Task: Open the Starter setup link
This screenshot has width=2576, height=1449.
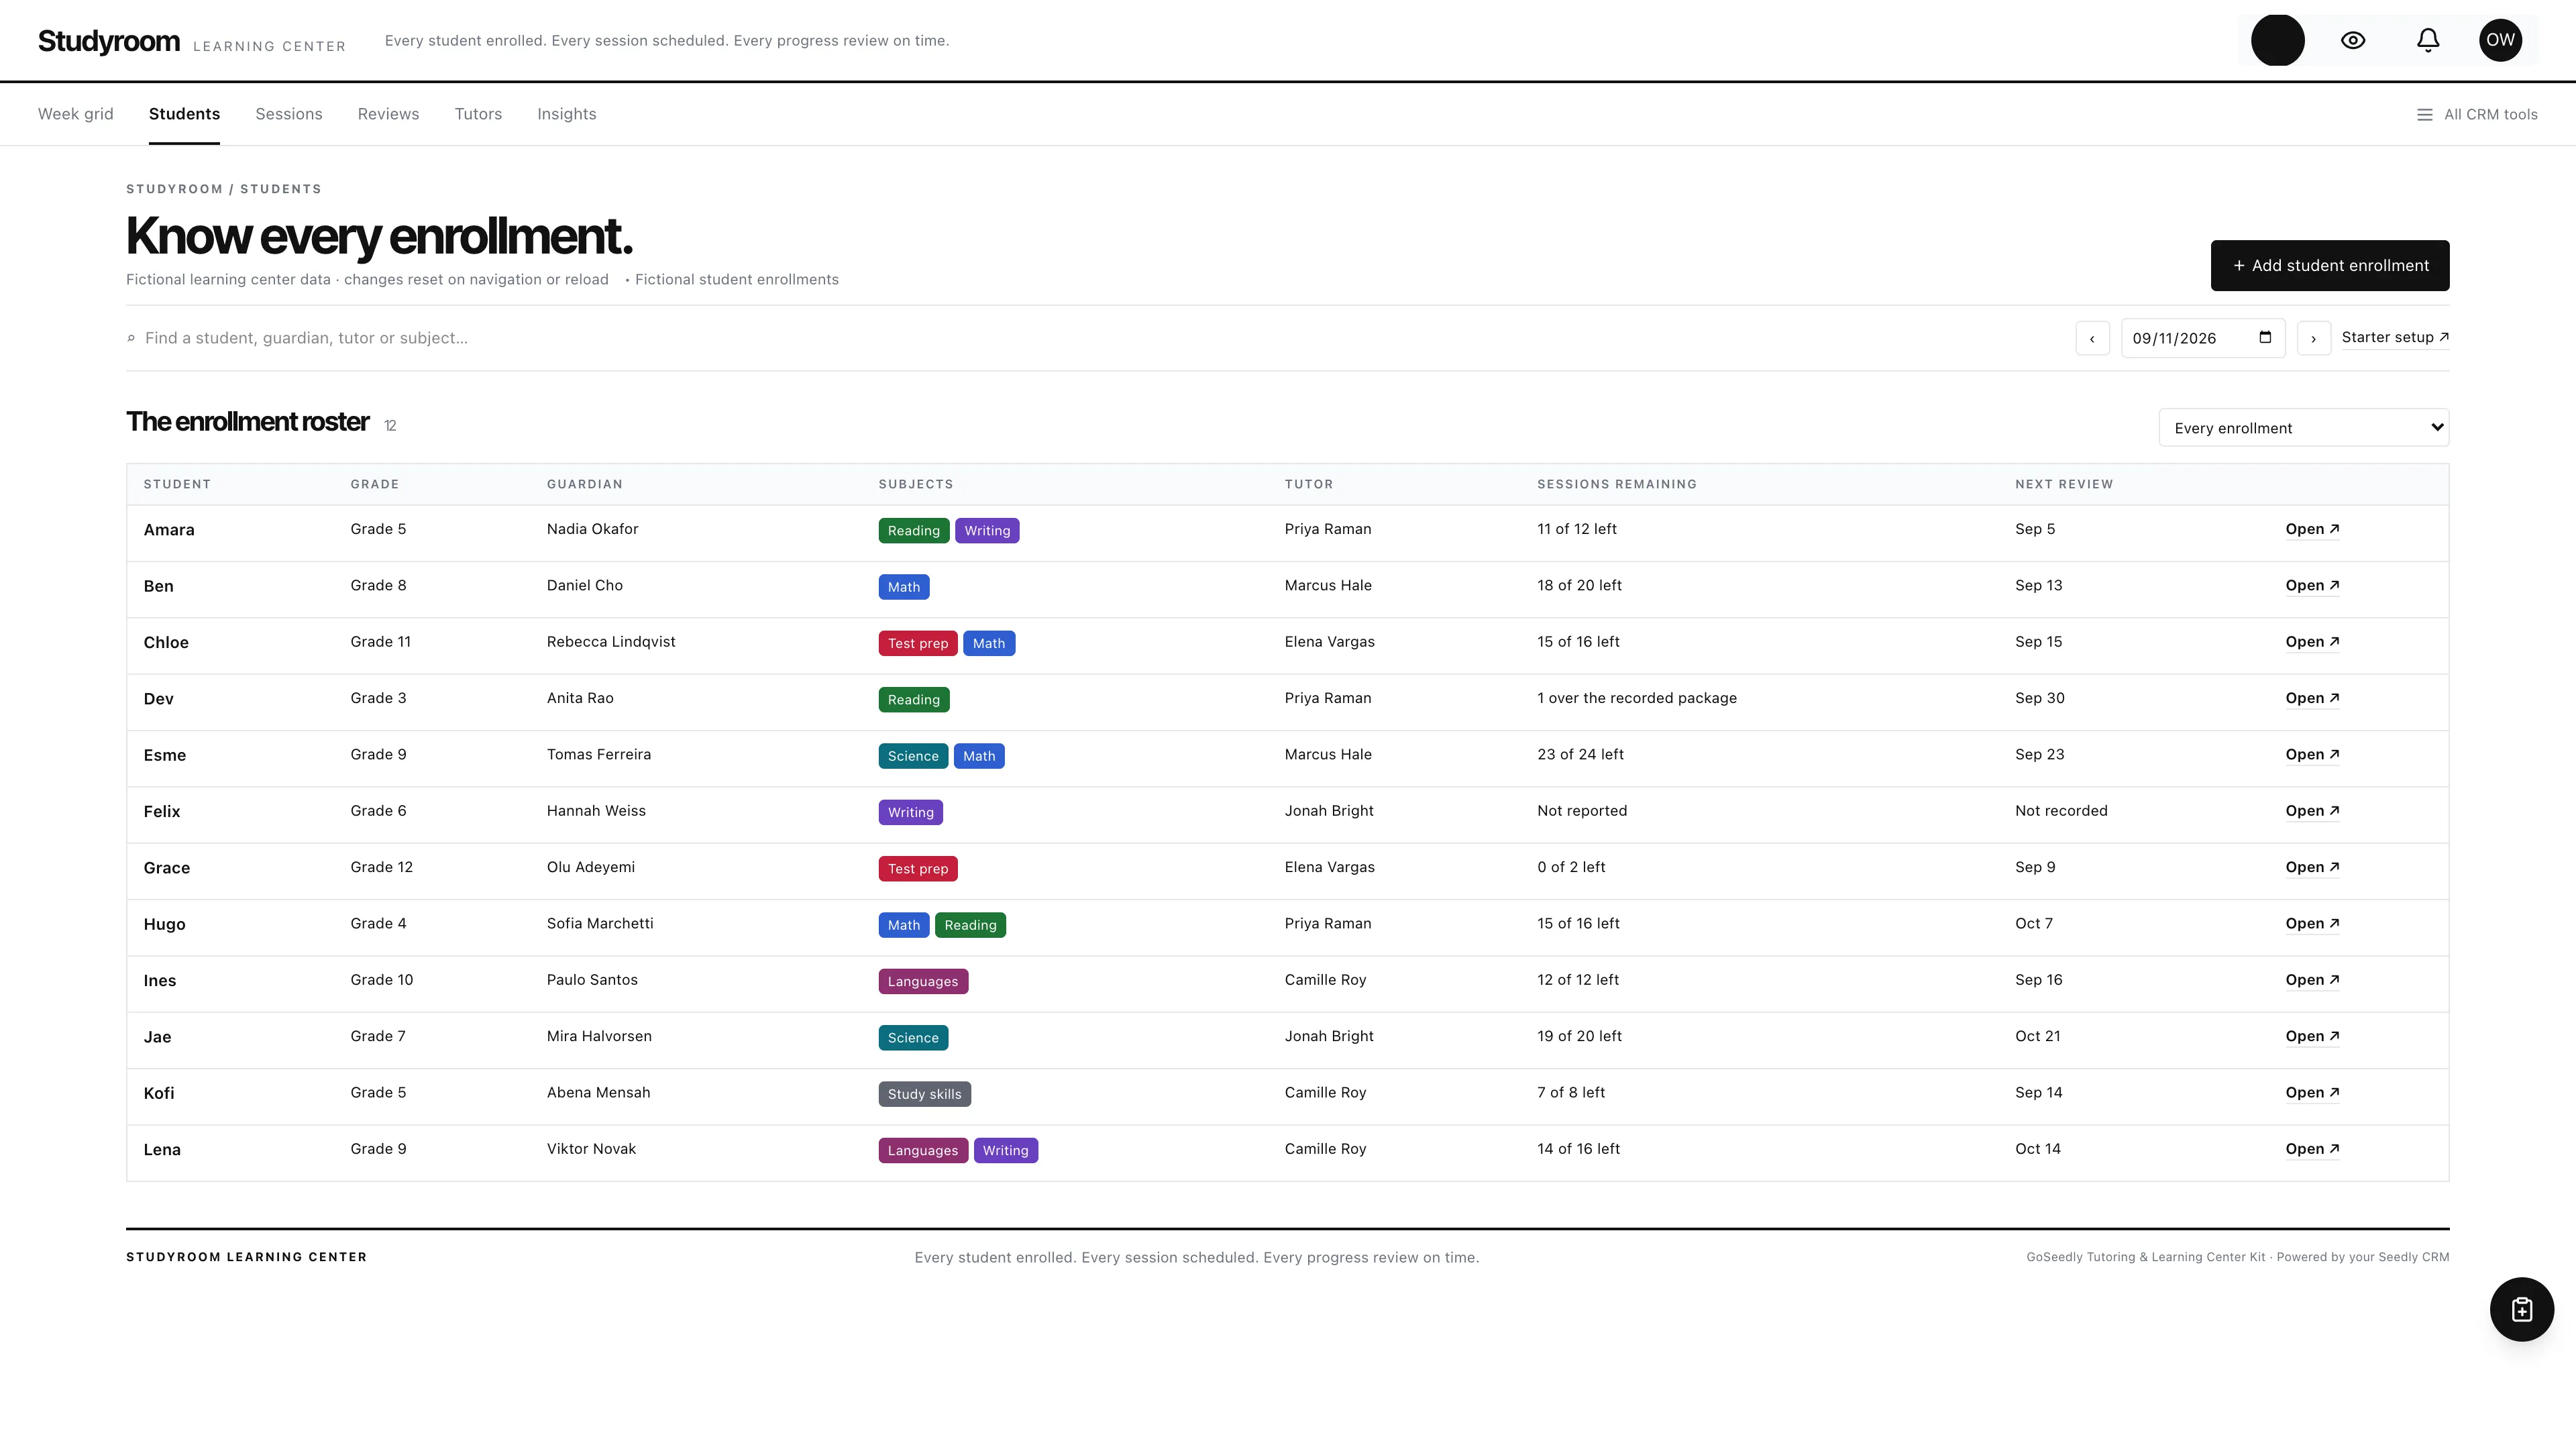Action: click(x=2394, y=337)
